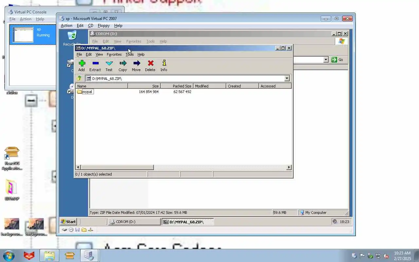Open the Help menu in 7-Zip
This screenshot has width=419, height=262.
click(x=141, y=54)
